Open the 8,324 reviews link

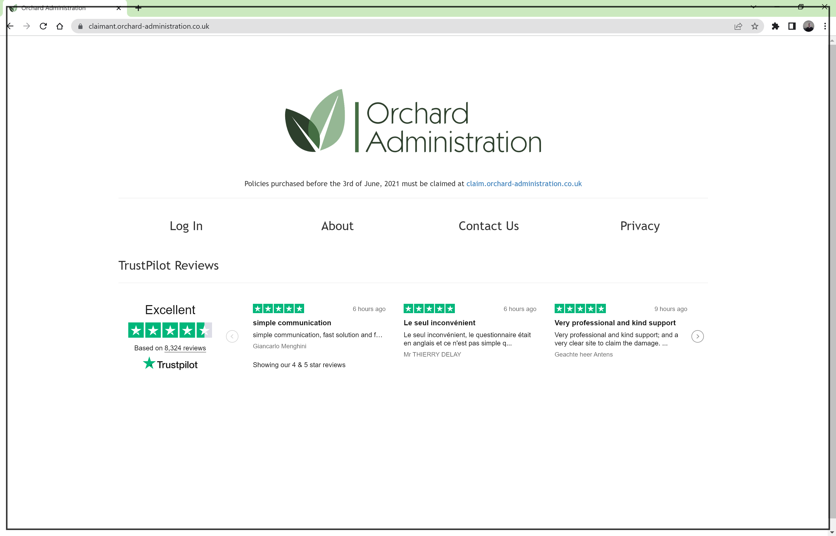point(185,348)
